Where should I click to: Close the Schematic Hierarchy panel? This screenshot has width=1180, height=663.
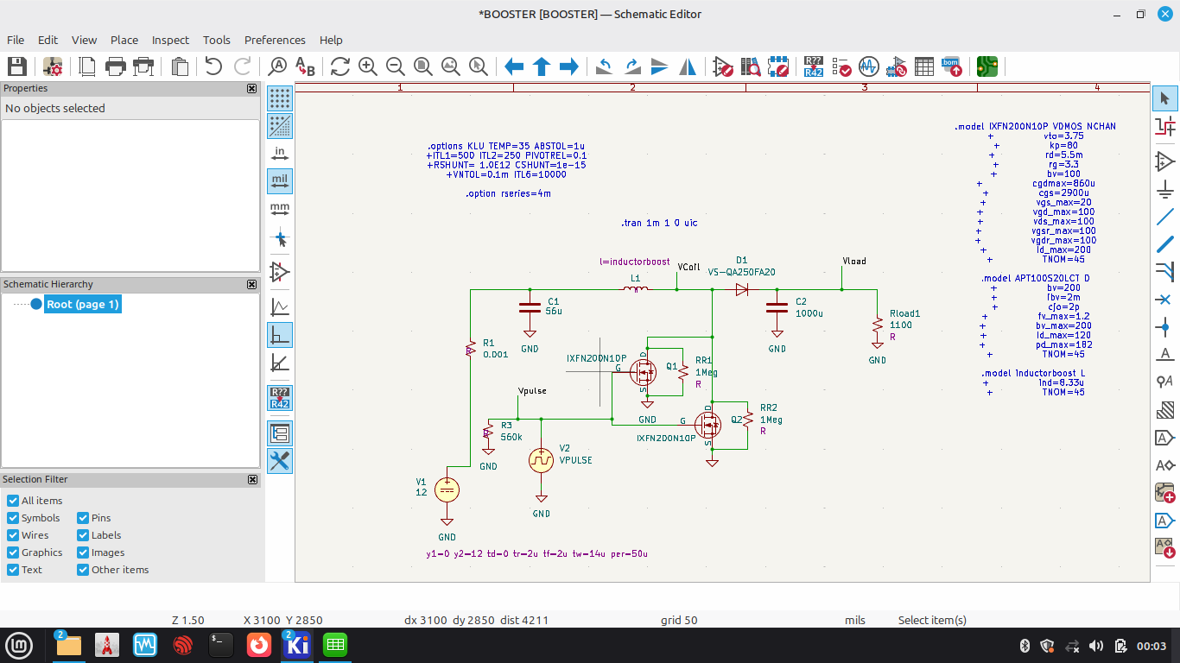[x=252, y=284]
